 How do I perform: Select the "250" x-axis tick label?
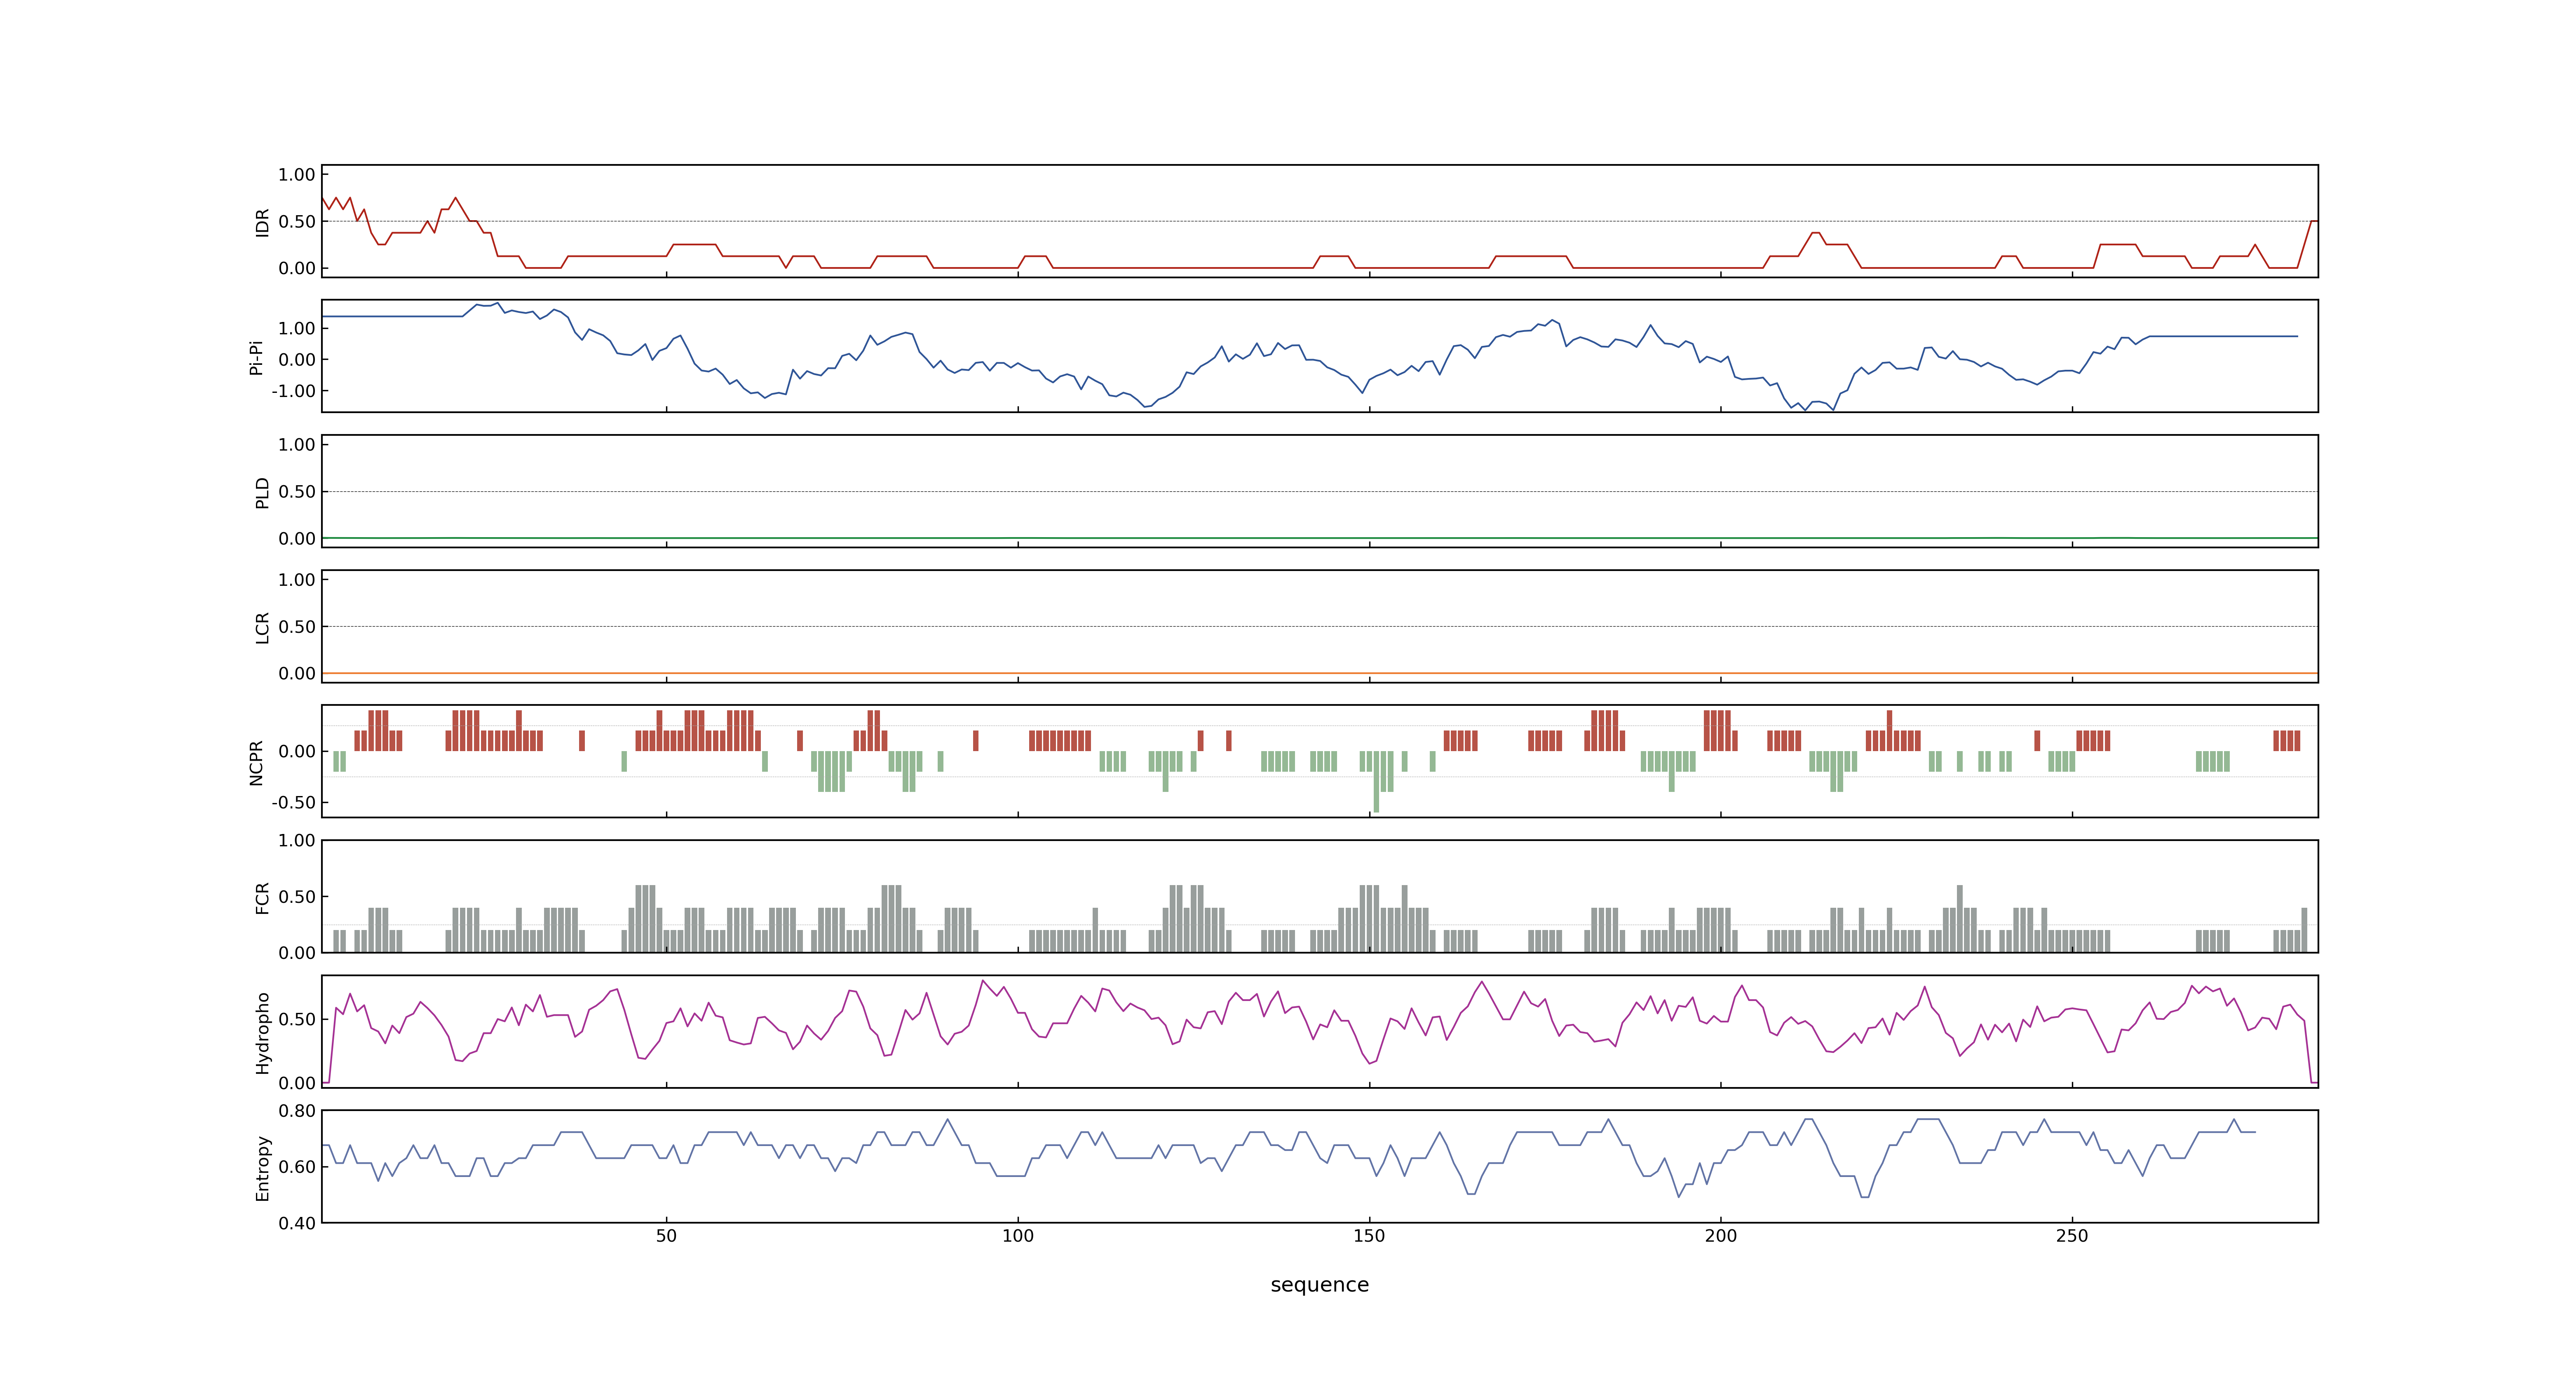(2072, 1236)
